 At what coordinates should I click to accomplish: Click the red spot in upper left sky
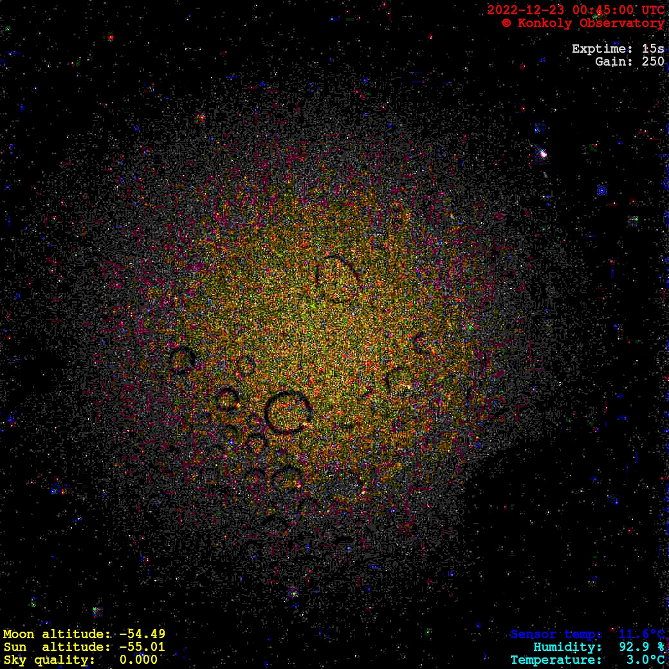[x=201, y=118]
